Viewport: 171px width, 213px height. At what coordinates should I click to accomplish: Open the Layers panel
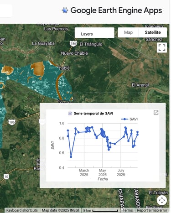[94, 33]
